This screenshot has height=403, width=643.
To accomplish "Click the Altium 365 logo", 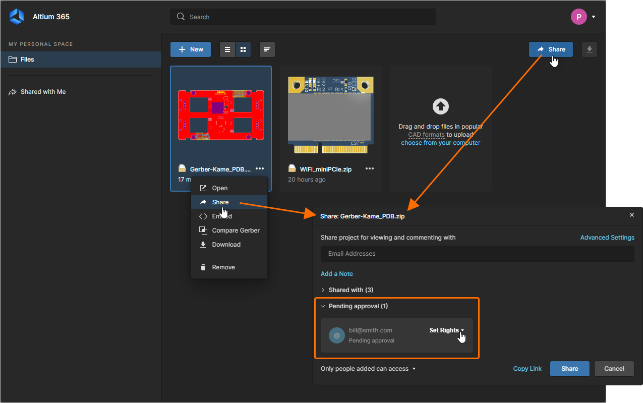I will pos(17,16).
